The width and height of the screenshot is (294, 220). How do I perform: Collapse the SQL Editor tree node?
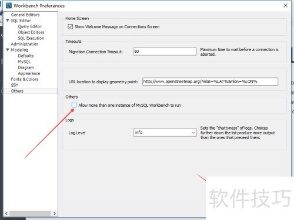coord(8,21)
